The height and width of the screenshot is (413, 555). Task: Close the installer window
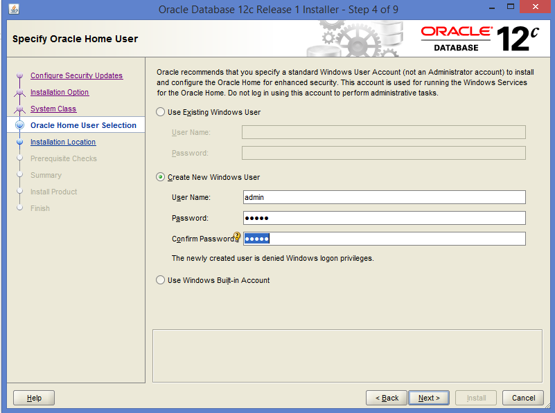coord(536,7)
